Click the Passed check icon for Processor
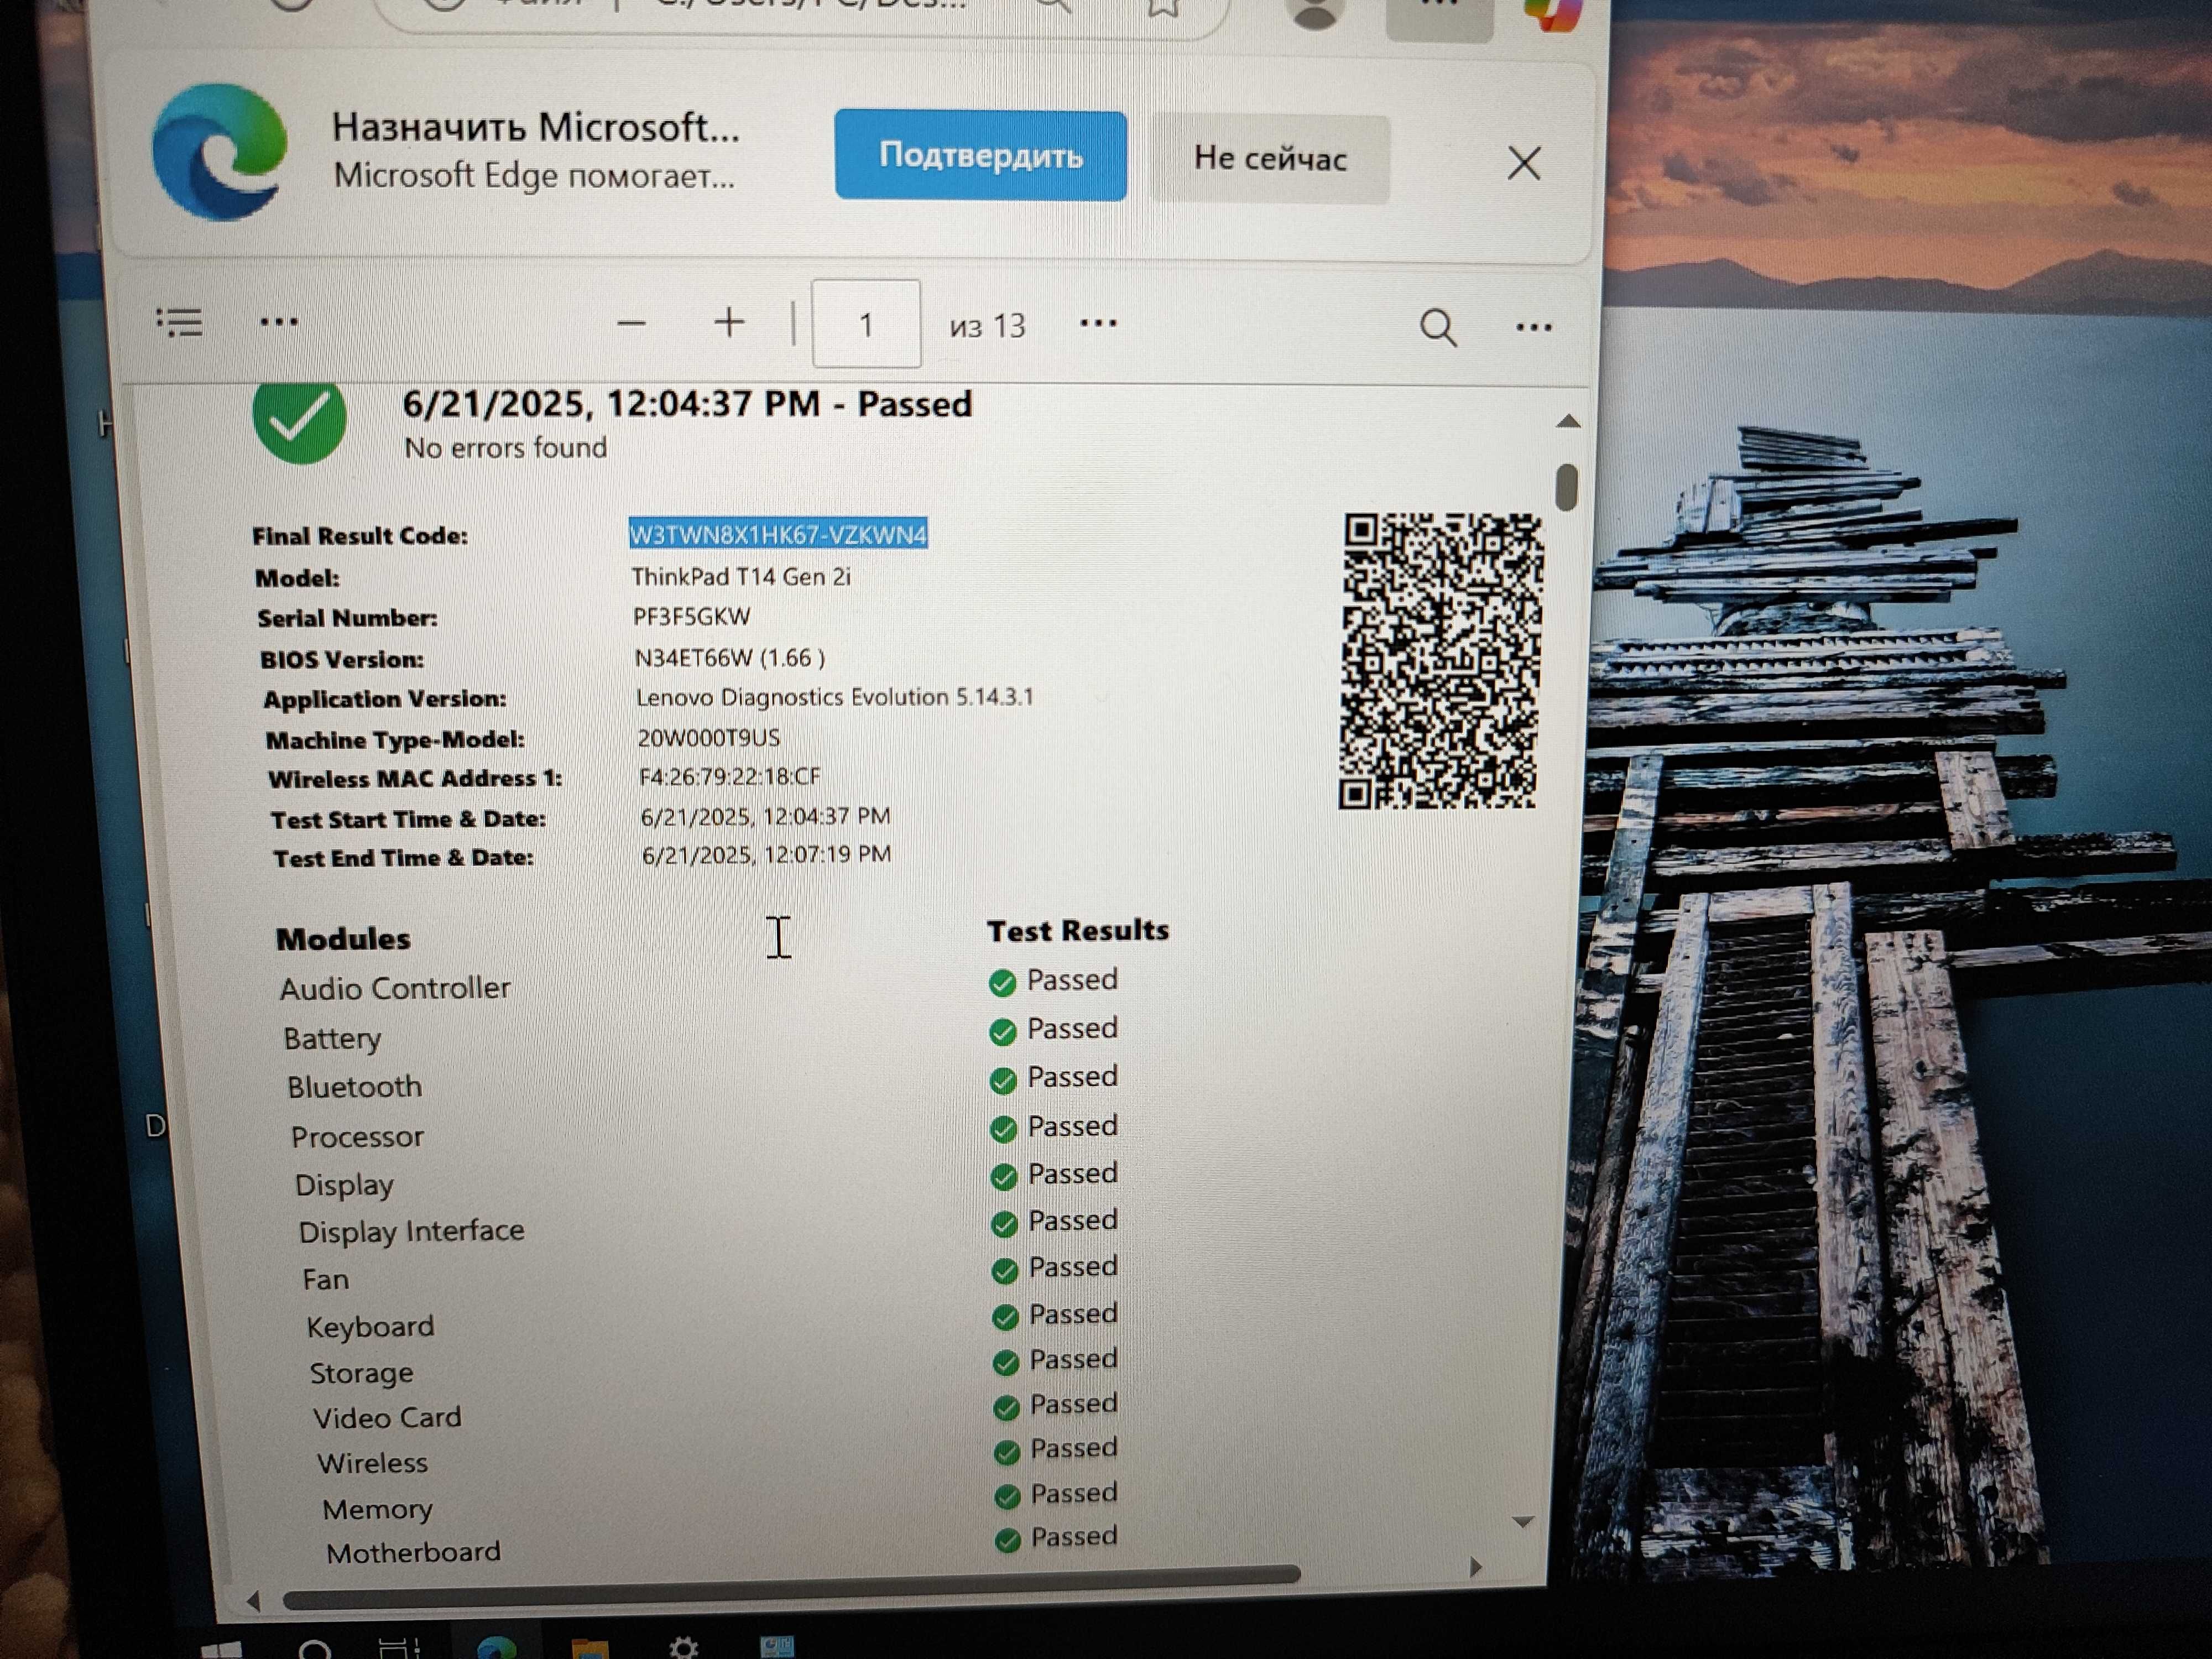The image size is (2212, 1659). [x=1003, y=1130]
